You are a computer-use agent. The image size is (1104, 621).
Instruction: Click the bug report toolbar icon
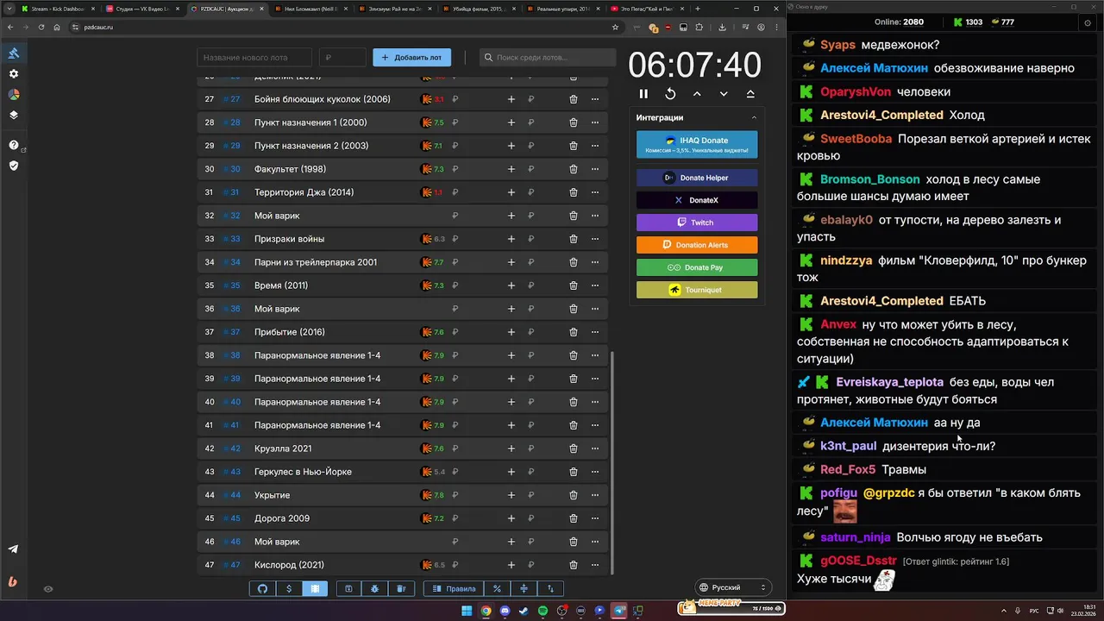point(375,588)
